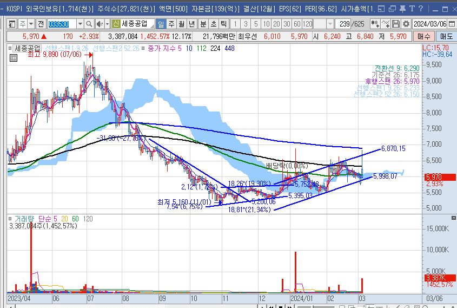Click the stock code field 033530
Viewport: 457px width, 308px height.
coord(62,24)
